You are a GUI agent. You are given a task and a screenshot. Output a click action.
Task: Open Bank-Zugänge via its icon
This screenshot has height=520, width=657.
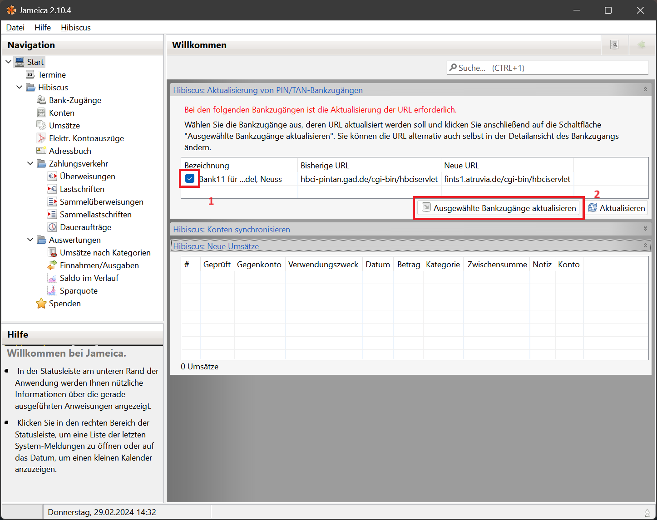coord(41,100)
